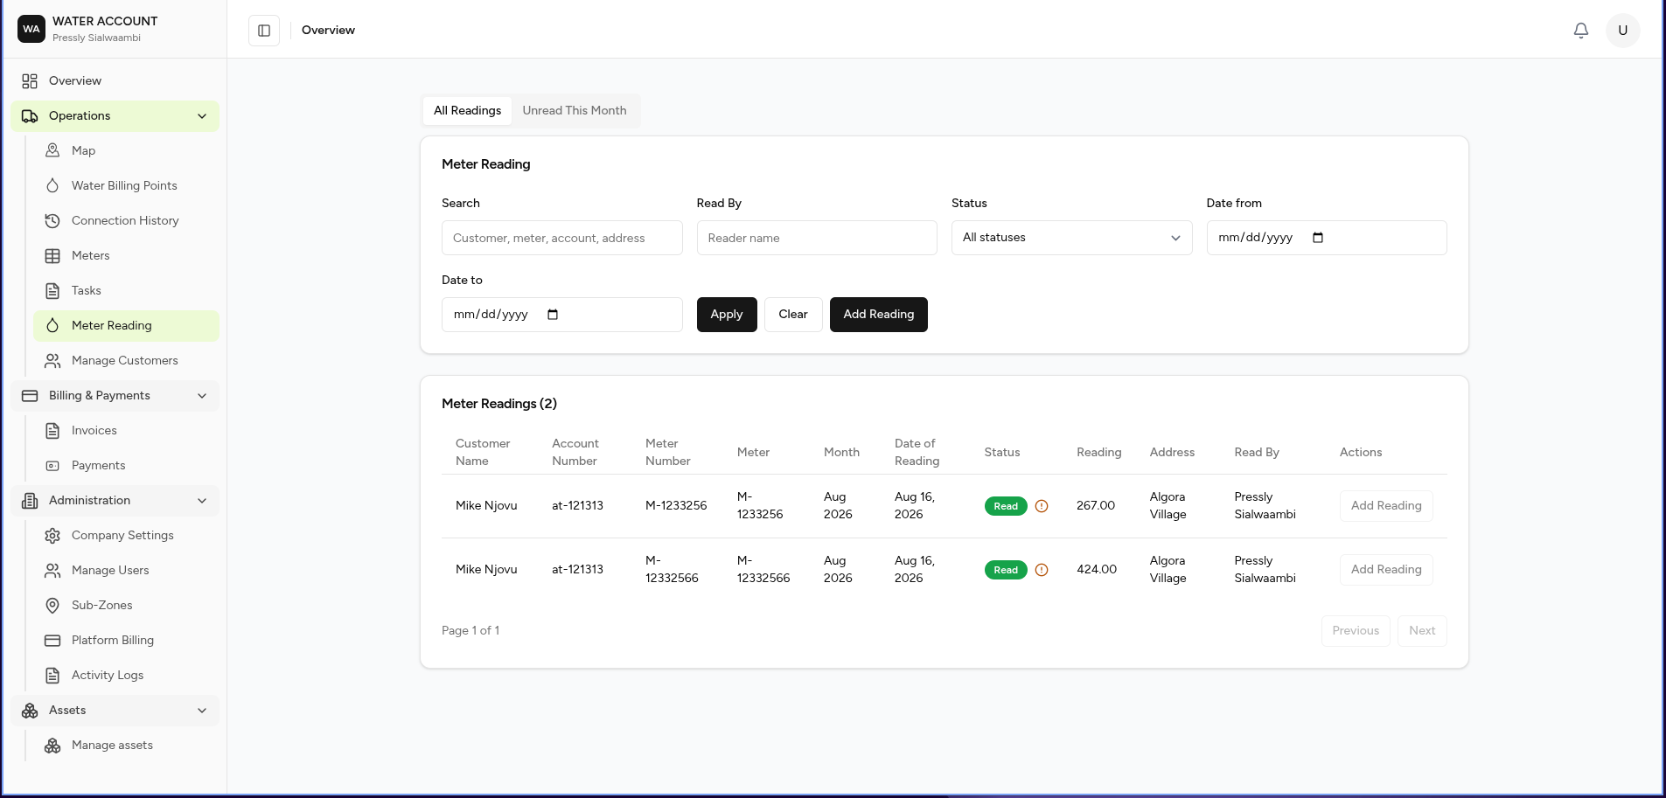Viewport: 1666px width, 798px height.
Task: Click the WA logo badge
Action: click(31, 29)
